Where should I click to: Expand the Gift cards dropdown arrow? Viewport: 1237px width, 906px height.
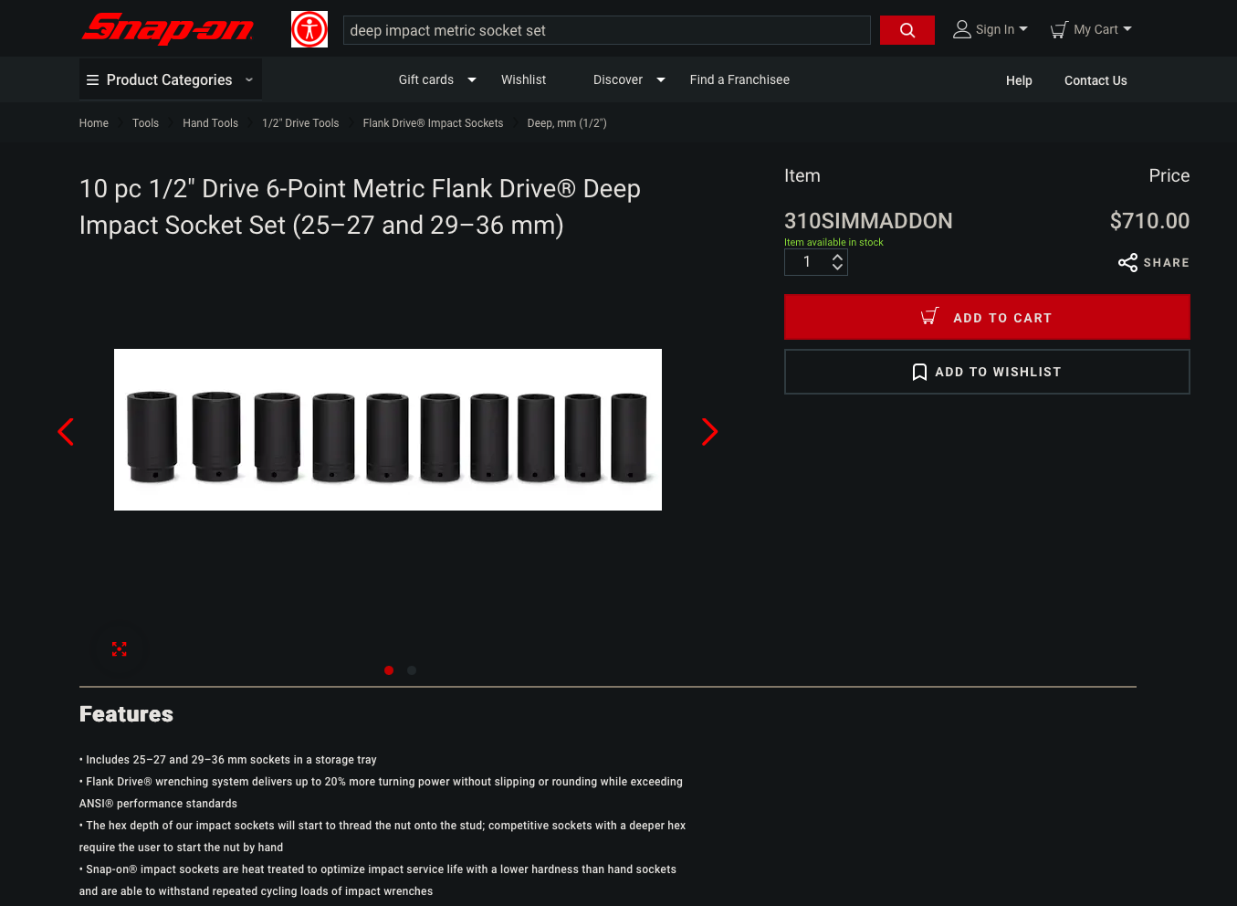(x=472, y=80)
